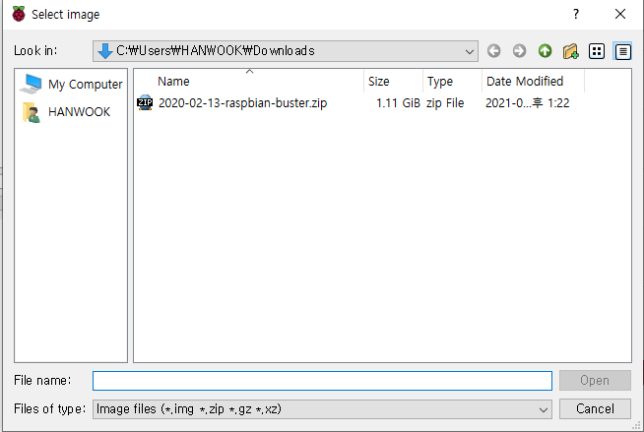
Task: Click the zip File type cell
Action: [x=445, y=103]
